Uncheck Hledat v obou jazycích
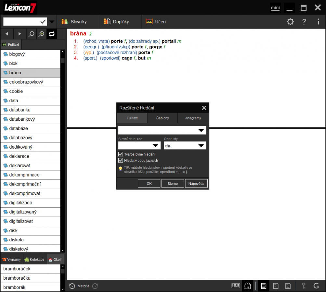 coord(121,160)
